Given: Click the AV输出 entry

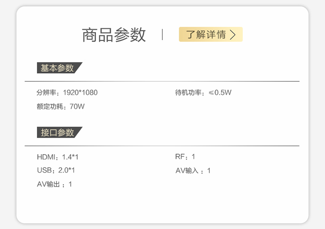Looking at the screenshot, I should tap(55, 184).
